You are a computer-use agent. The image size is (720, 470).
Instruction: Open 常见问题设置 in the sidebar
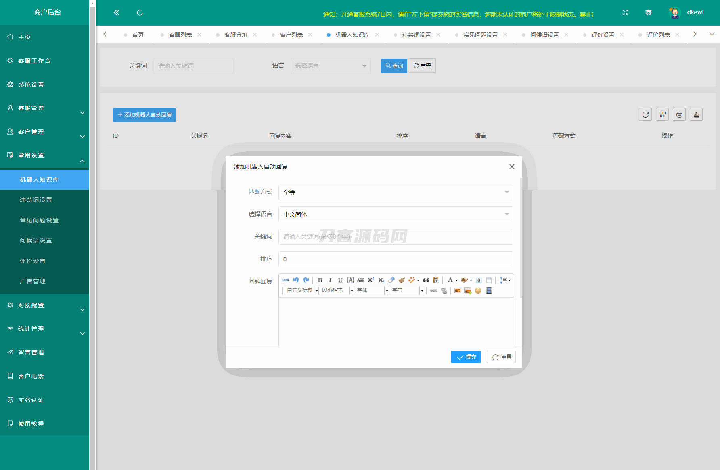39,220
